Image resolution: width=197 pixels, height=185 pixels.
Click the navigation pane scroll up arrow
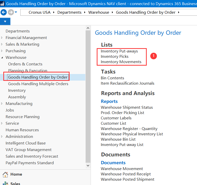point(88,28)
